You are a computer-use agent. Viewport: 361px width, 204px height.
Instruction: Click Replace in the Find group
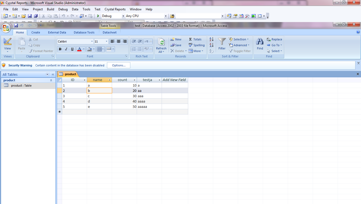(x=274, y=39)
